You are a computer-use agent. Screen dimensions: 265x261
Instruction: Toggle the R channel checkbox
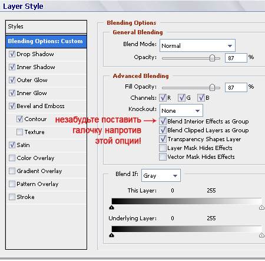click(x=163, y=97)
